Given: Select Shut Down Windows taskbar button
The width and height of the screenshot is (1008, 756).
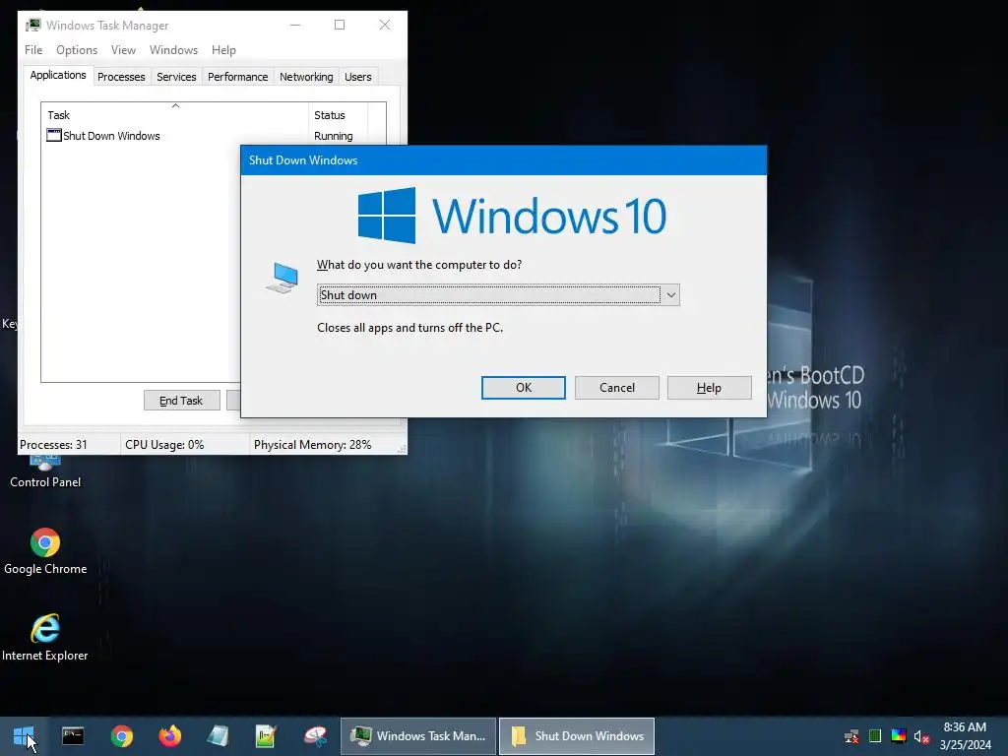Looking at the screenshot, I should pyautogui.click(x=577, y=736).
